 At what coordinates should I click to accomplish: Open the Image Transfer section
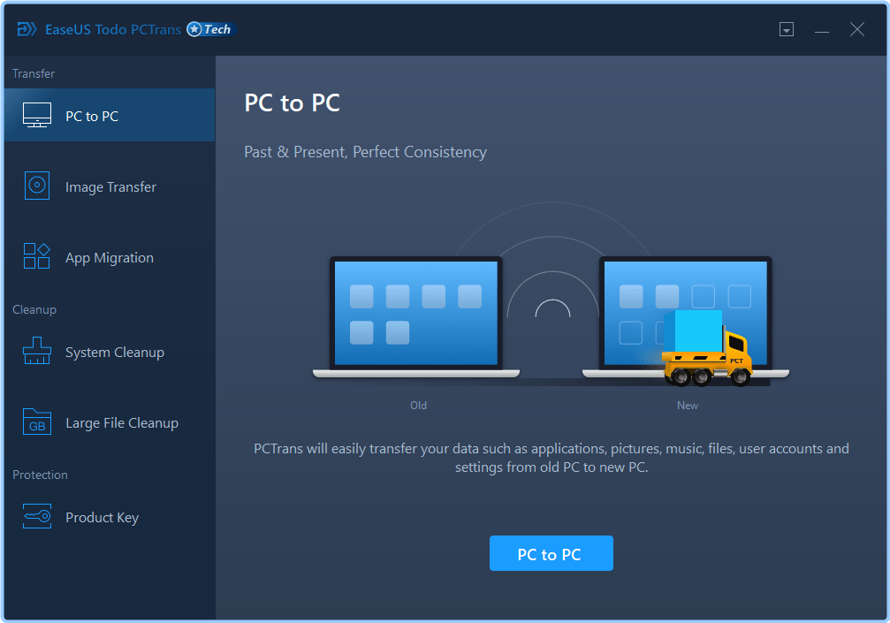(110, 186)
